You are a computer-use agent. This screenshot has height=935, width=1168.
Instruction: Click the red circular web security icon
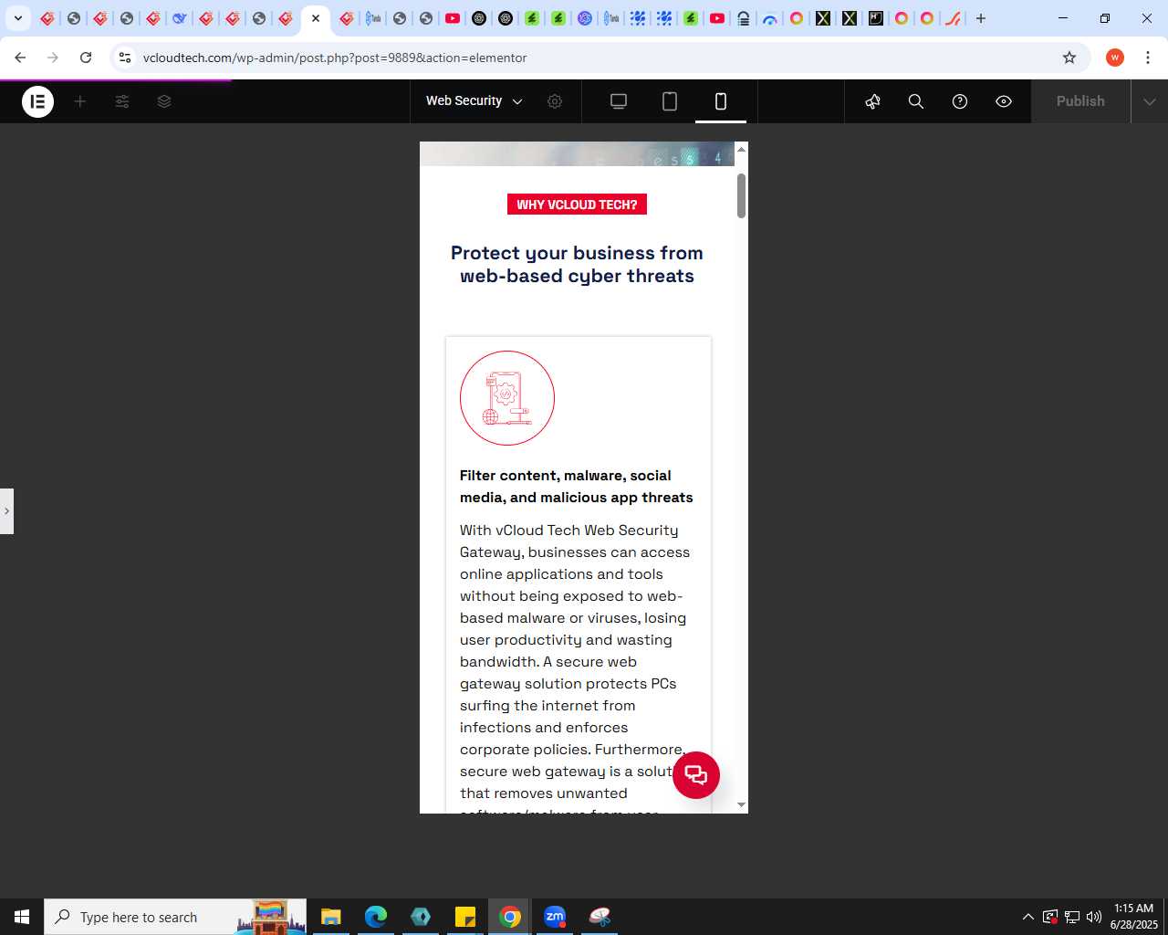pos(507,398)
